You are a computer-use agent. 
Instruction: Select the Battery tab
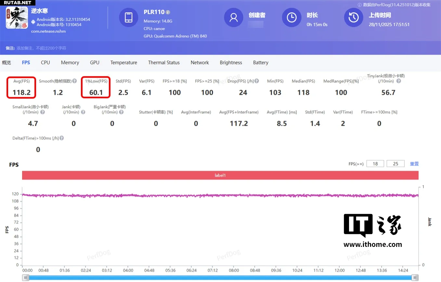click(261, 62)
